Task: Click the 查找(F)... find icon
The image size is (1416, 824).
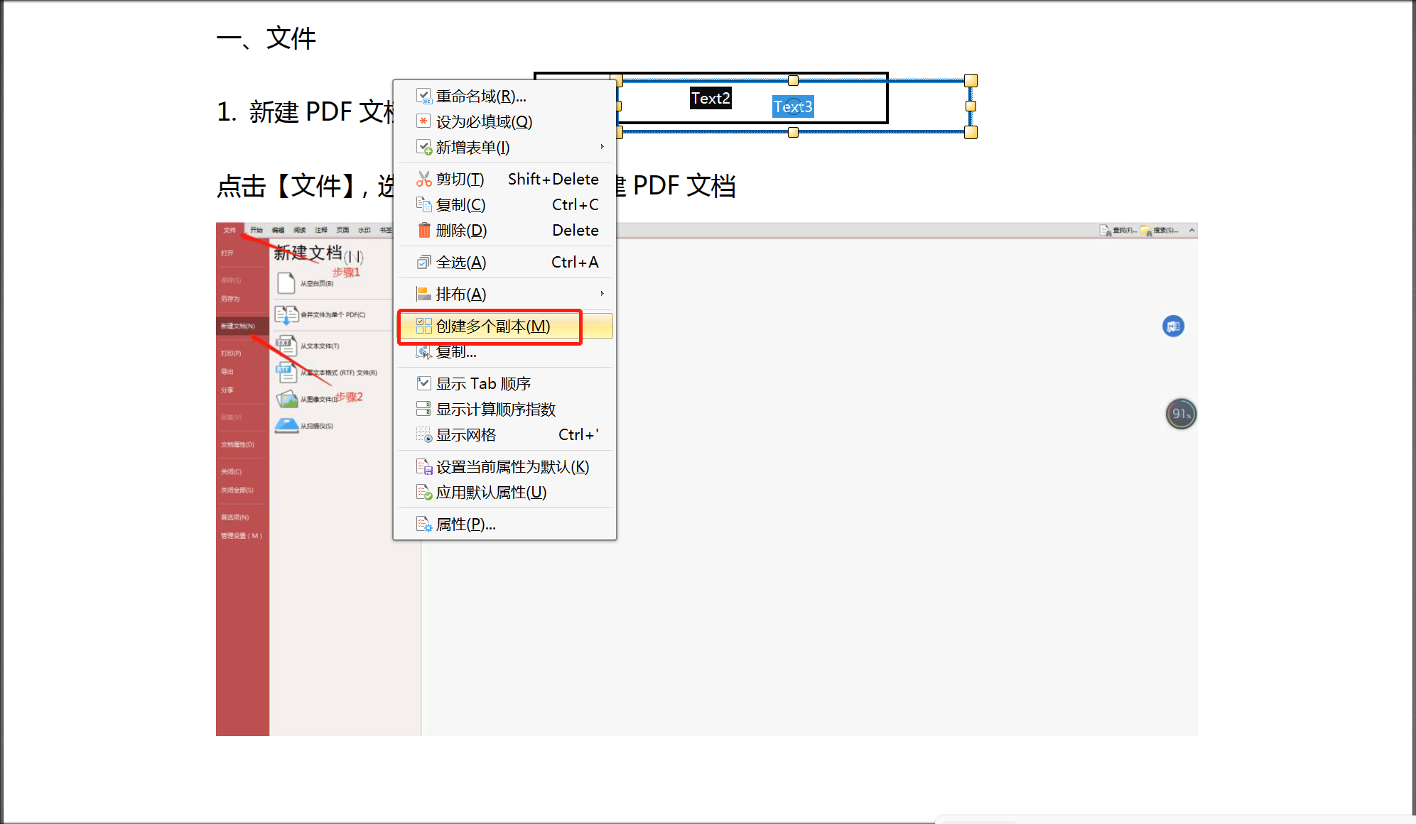Action: click(x=1106, y=231)
